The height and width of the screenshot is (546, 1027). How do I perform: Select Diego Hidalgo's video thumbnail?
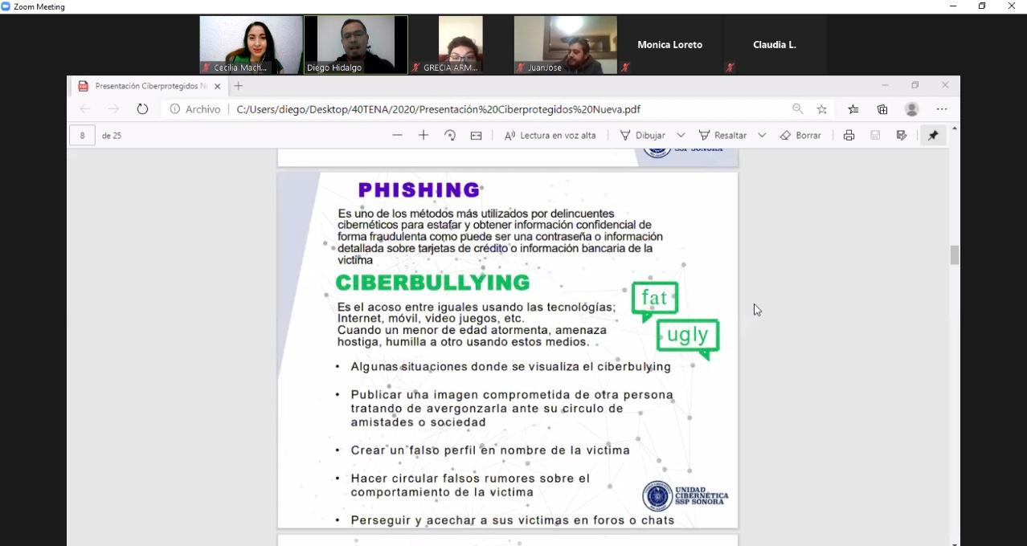[355, 44]
